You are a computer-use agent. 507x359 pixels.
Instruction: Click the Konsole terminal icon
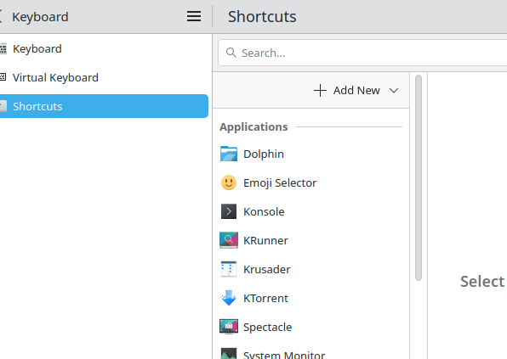click(229, 211)
